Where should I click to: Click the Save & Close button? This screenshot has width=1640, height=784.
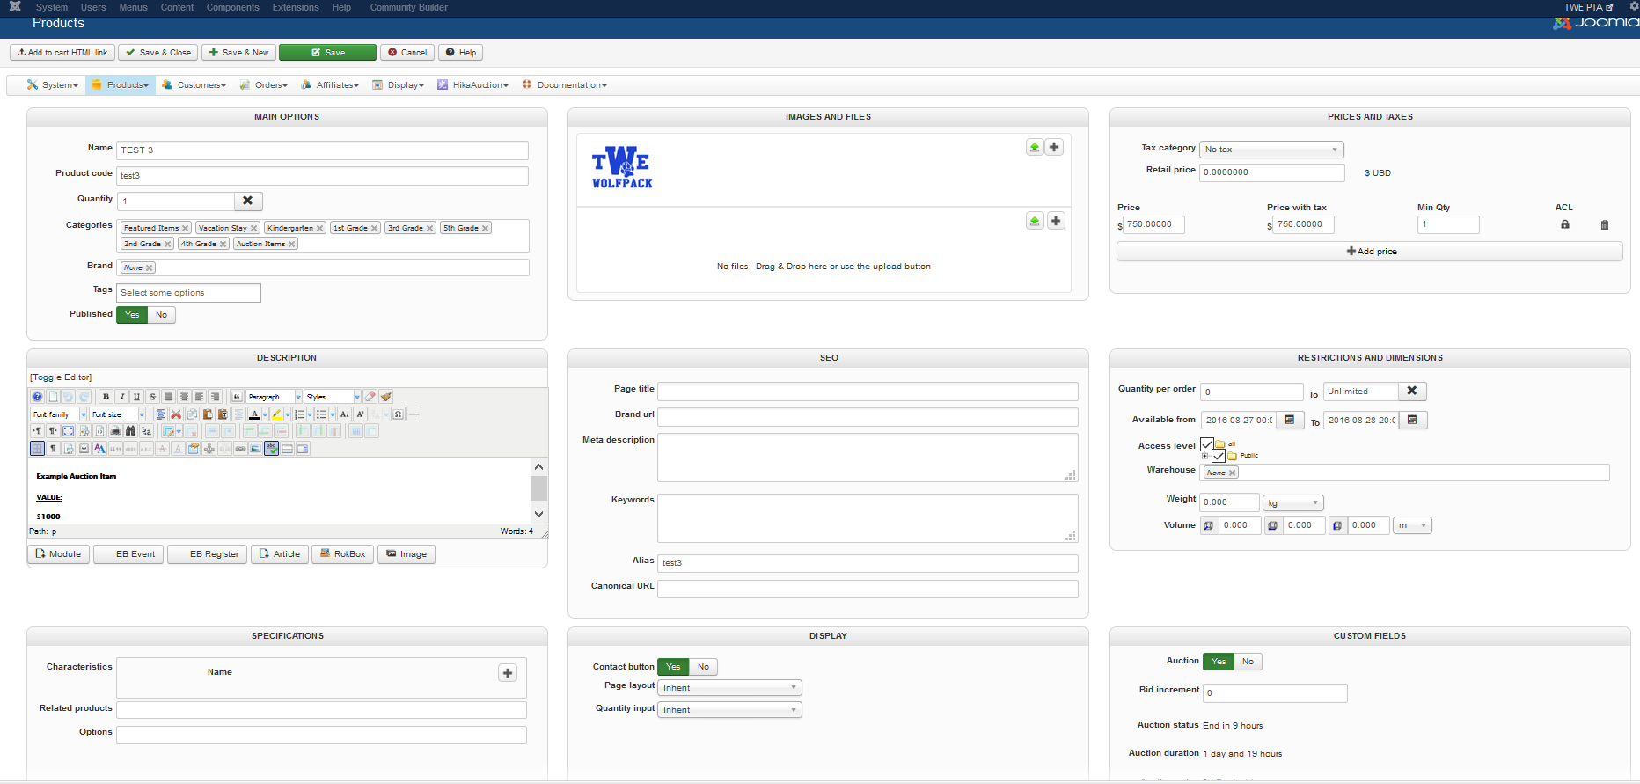(158, 53)
